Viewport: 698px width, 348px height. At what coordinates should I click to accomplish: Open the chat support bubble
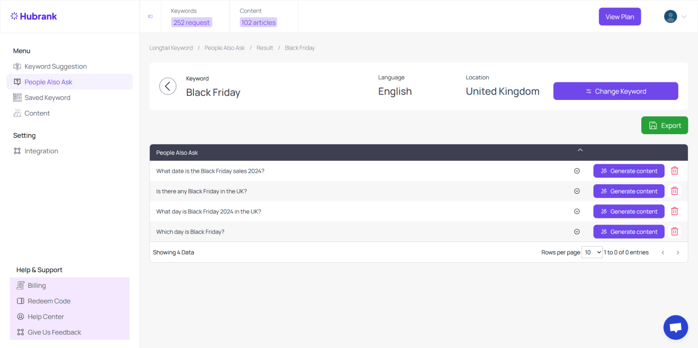click(675, 327)
